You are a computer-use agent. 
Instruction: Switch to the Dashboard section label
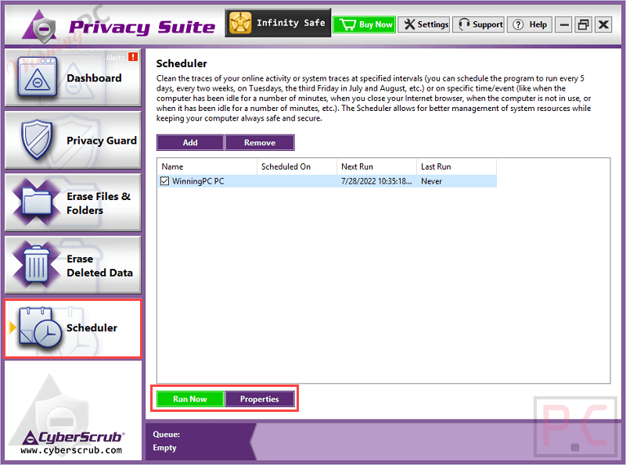pyautogui.click(x=94, y=78)
